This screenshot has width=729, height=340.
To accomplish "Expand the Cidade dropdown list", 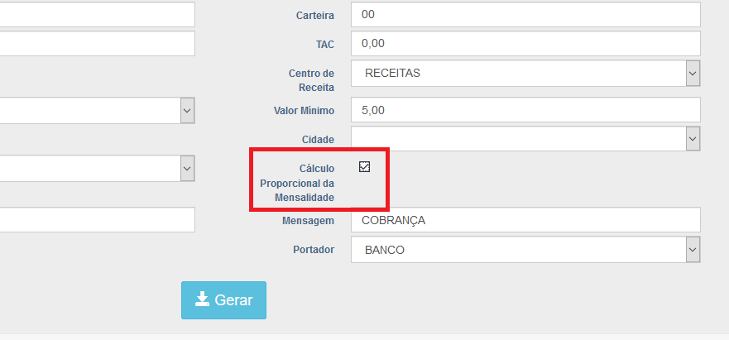I will tap(525, 139).
